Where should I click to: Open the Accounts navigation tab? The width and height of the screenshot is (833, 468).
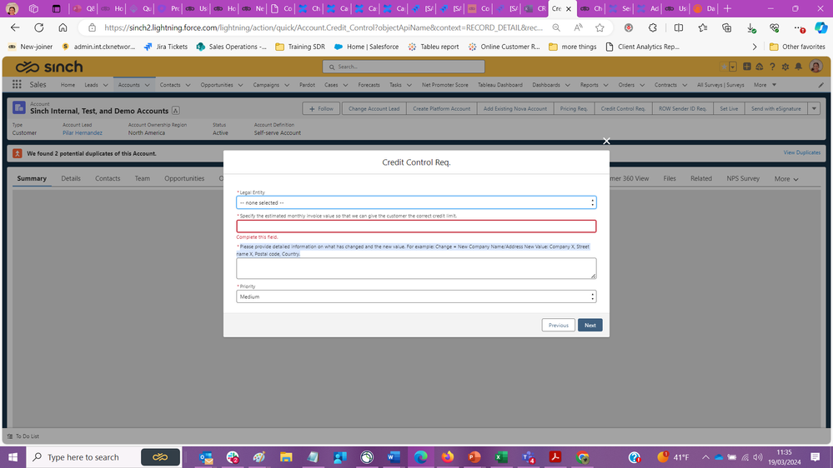coord(129,85)
